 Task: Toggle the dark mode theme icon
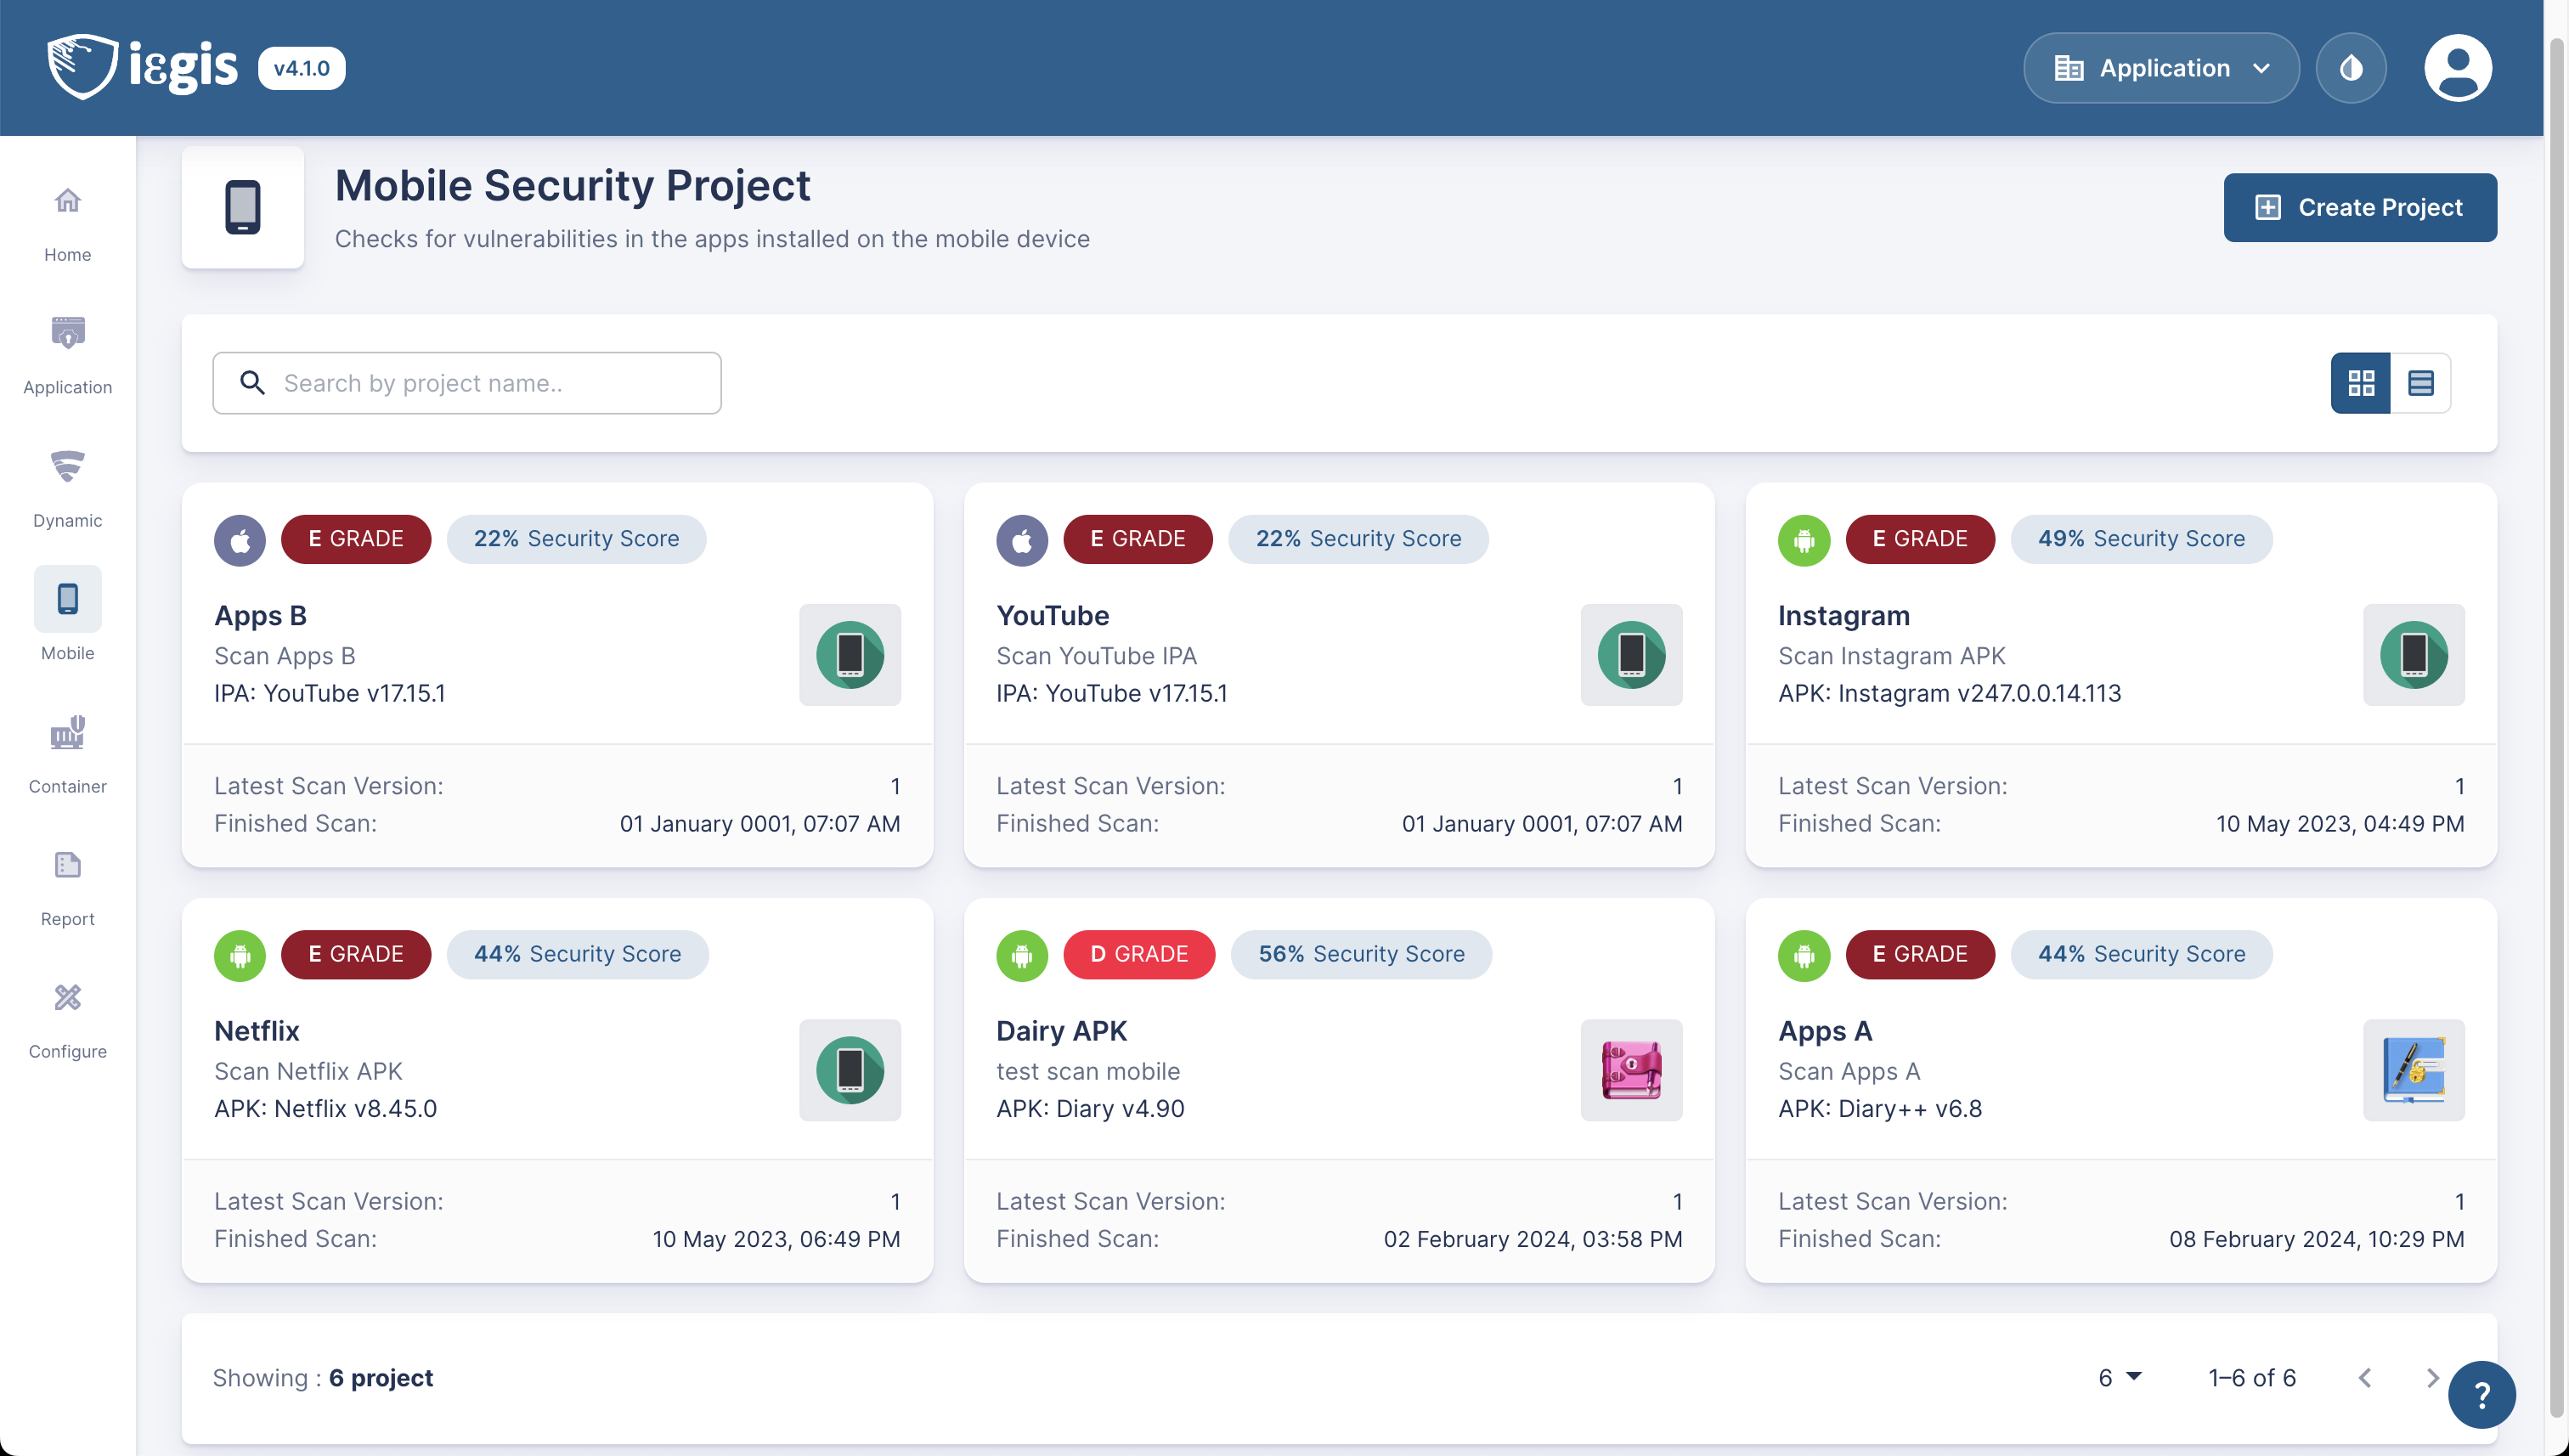(x=2350, y=68)
